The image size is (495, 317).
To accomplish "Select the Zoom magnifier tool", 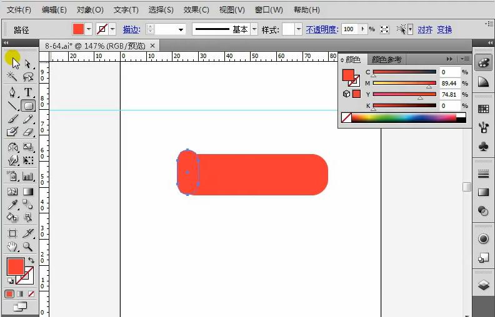I will click(28, 247).
